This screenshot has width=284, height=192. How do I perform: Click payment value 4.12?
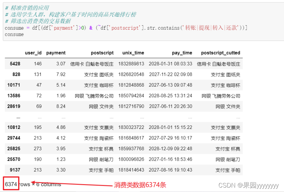(61, 138)
